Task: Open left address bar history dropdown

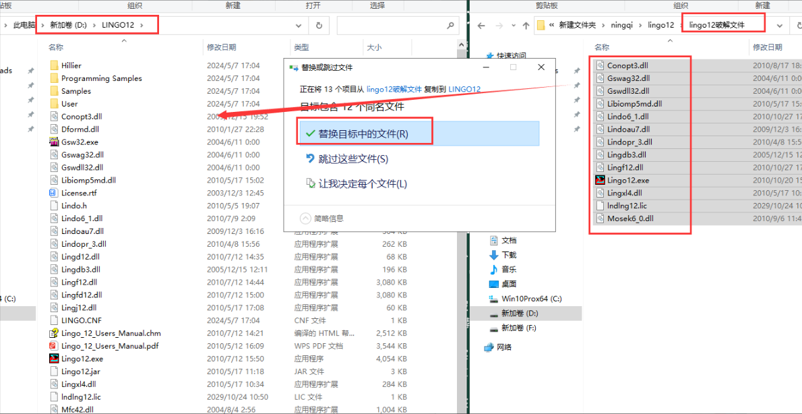Action: point(299,25)
